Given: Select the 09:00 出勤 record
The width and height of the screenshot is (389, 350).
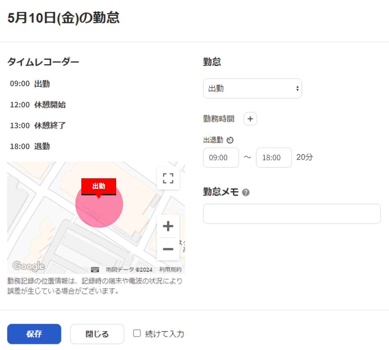Looking at the screenshot, I should (30, 84).
